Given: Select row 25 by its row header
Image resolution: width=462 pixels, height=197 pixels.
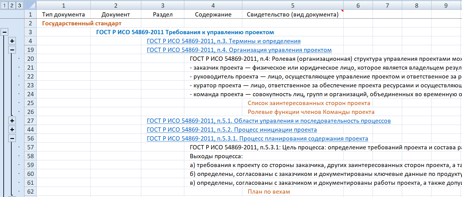Looking at the screenshot, I should pos(30,103).
